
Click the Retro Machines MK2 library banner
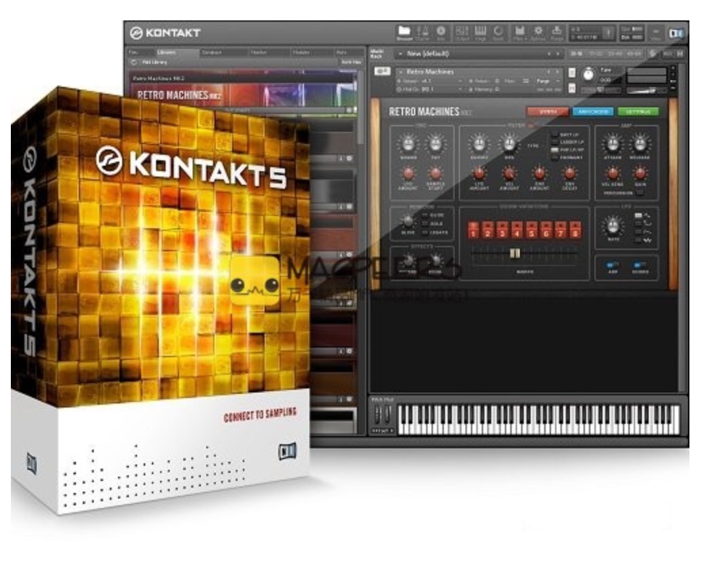pos(243,95)
